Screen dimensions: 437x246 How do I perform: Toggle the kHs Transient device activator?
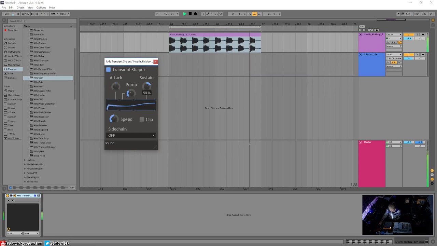coord(7,196)
